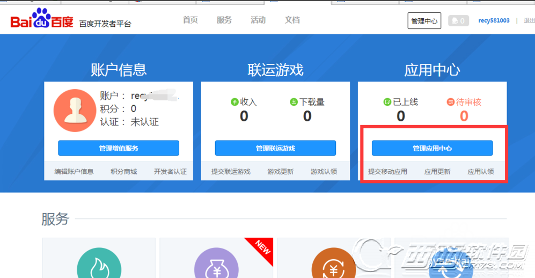Click the 管理增值服务 button
The height and width of the screenshot is (278, 535).
(119, 148)
